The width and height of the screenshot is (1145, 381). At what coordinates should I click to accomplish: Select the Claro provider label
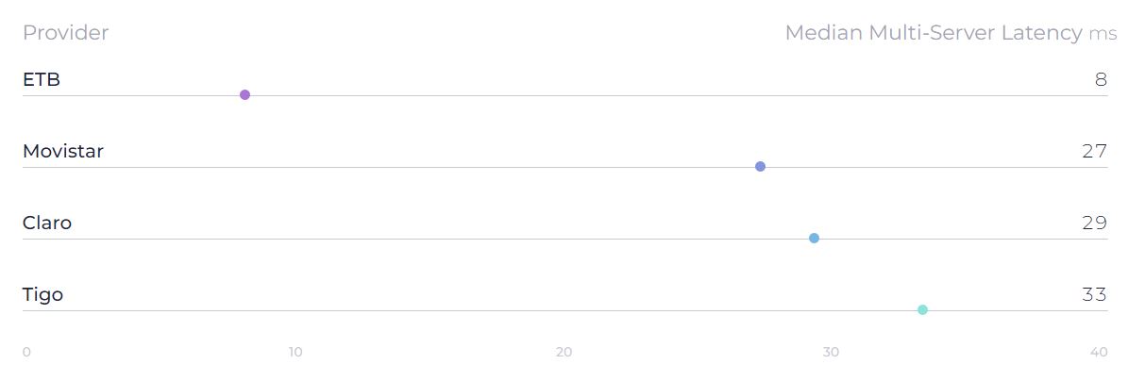pyautogui.click(x=47, y=223)
